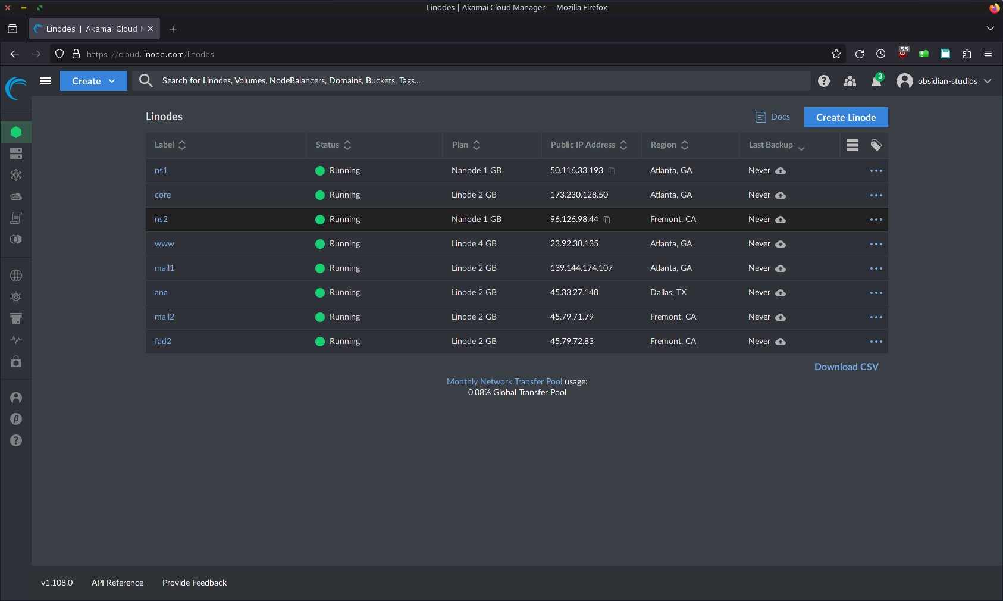Open the notifications bell with 3 alerts

(x=877, y=80)
